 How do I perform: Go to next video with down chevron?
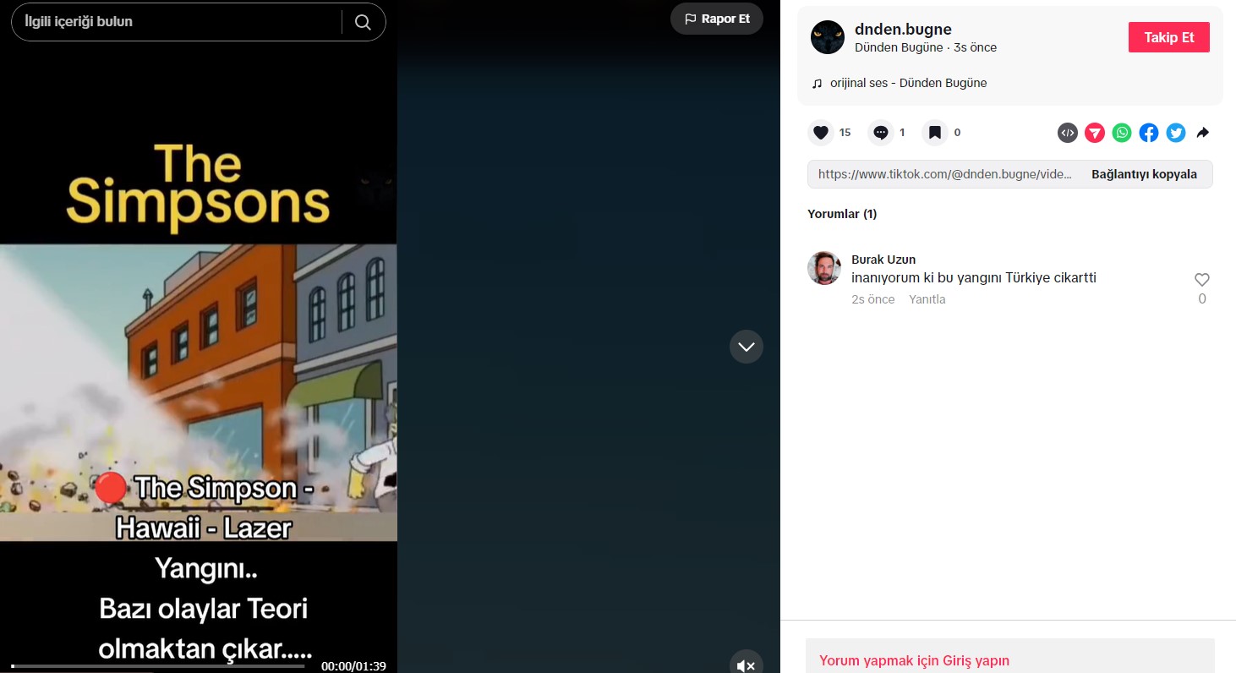point(747,347)
